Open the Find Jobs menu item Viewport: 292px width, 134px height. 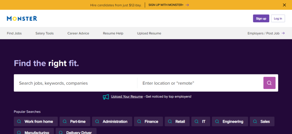14,33
